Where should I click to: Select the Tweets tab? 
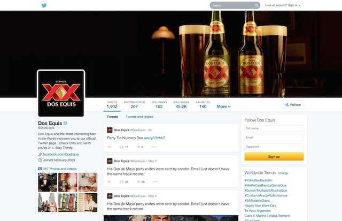(x=112, y=116)
